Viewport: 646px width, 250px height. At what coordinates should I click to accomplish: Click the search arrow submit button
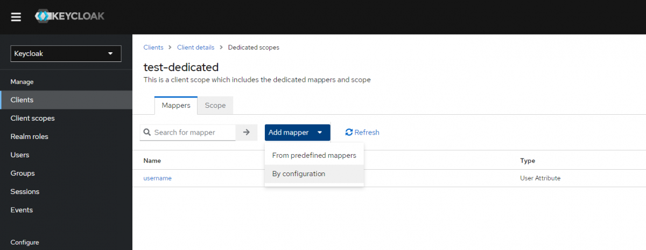[x=247, y=133]
